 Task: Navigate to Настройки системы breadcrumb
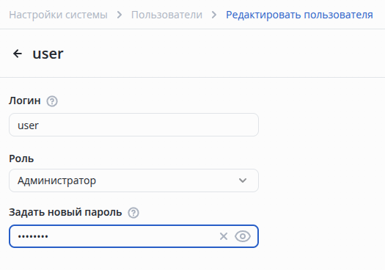[58, 15]
